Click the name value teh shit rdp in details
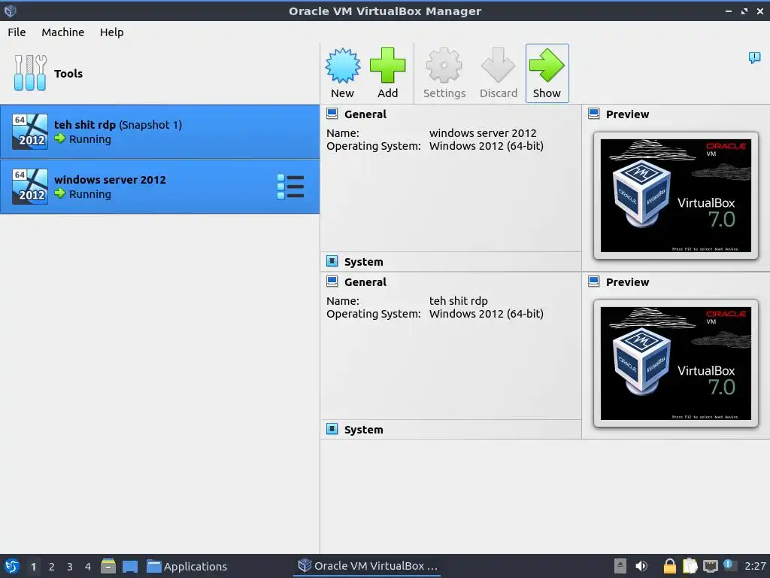Viewport: 770px width, 578px height. (x=458, y=301)
